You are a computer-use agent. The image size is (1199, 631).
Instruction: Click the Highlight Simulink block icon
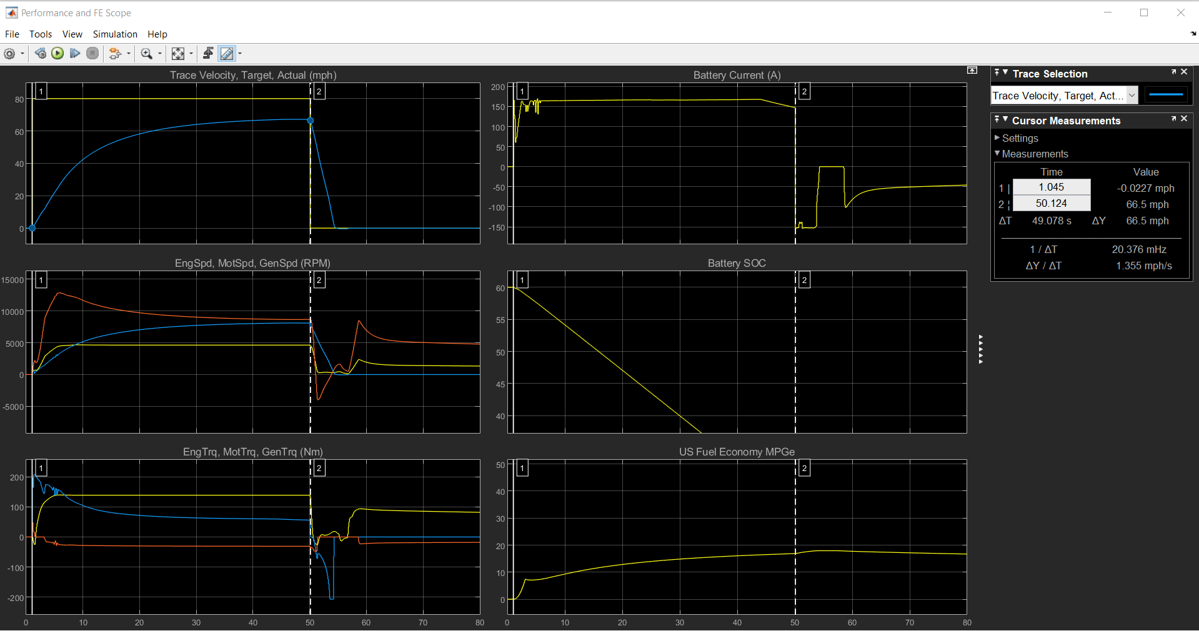(x=115, y=54)
